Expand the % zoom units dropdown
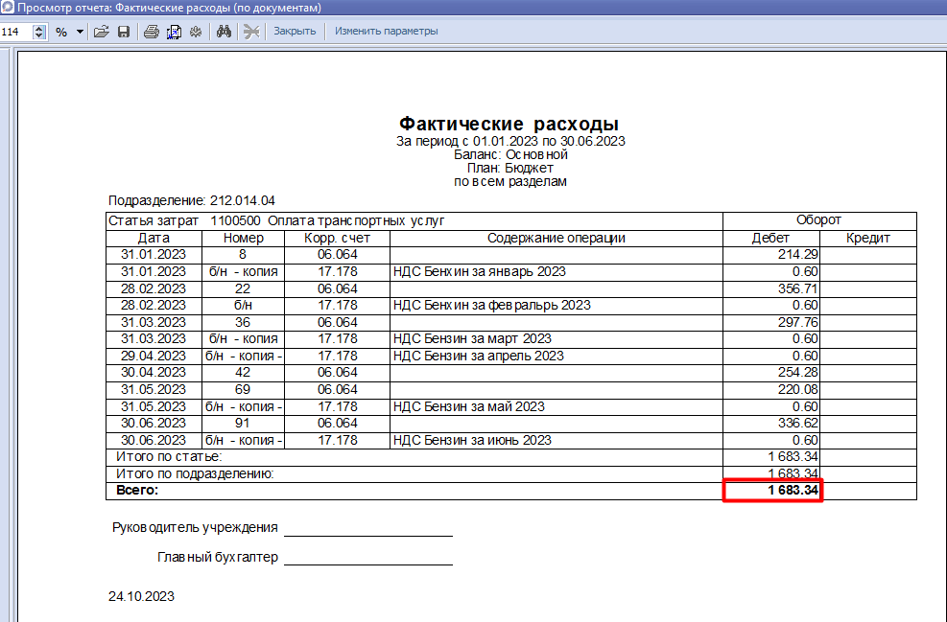 pyautogui.click(x=80, y=32)
